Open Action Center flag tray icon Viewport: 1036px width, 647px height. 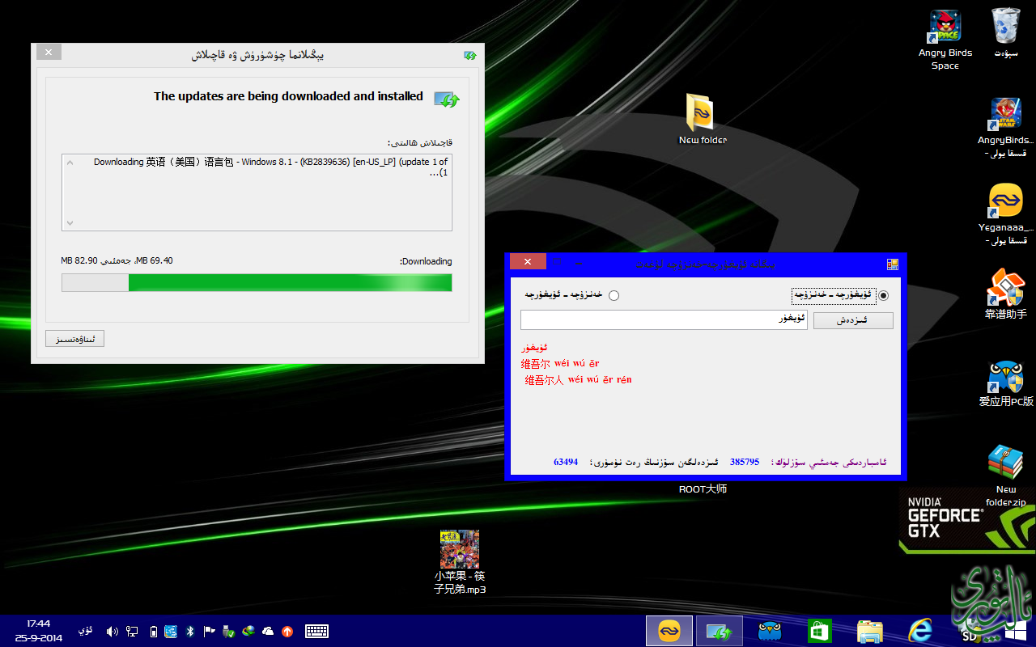(209, 631)
